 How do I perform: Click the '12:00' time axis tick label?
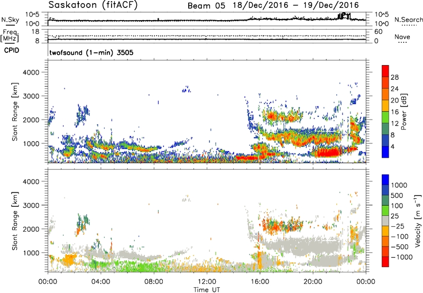[x=207, y=282]
